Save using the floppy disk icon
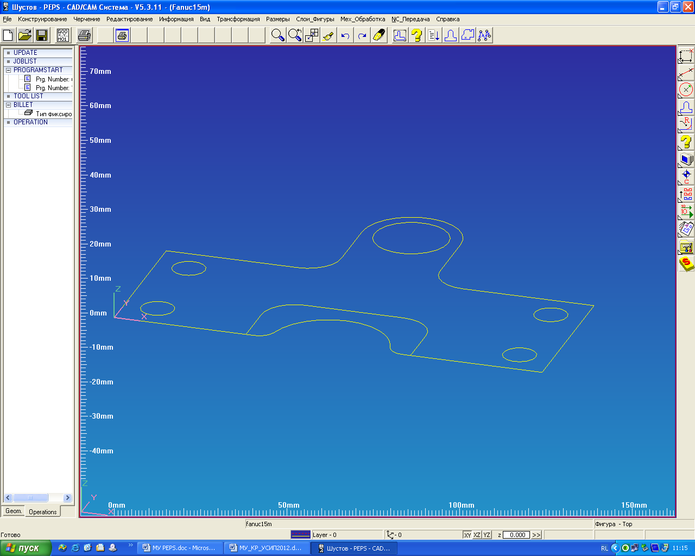 pyautogui.click(x=42, y=35)
